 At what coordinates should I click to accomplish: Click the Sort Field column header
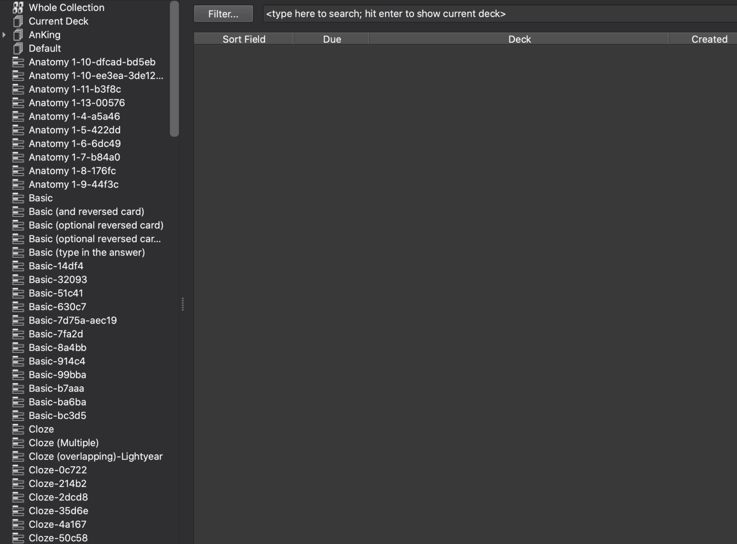(244, 39)
